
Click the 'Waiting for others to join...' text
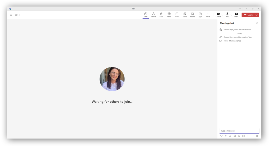(112, 102)
